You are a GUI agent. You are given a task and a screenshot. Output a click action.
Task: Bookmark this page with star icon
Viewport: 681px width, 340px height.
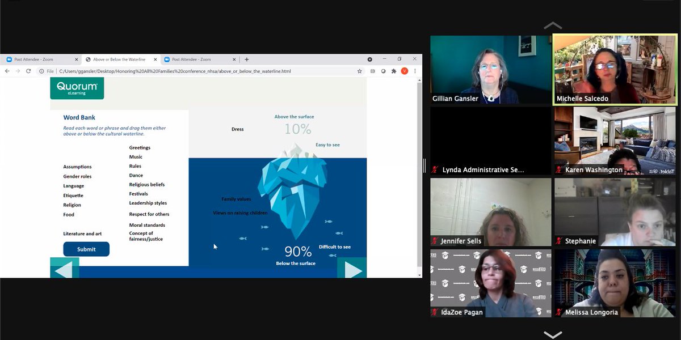359,71
